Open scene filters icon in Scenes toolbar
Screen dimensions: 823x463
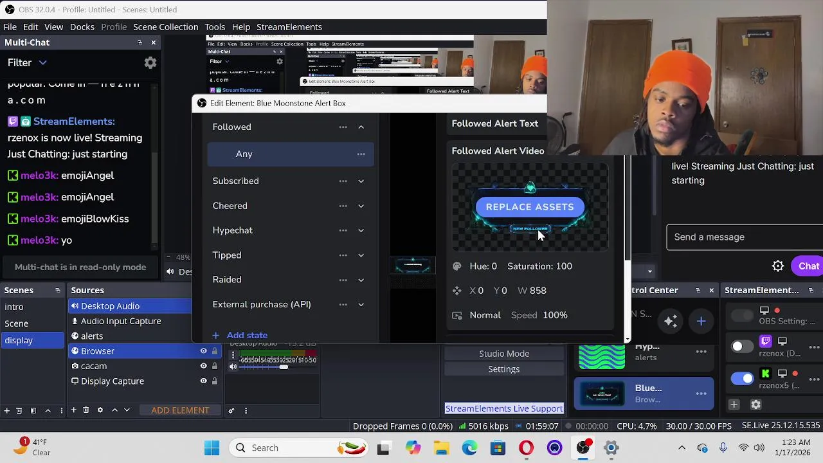coord(33,410)
